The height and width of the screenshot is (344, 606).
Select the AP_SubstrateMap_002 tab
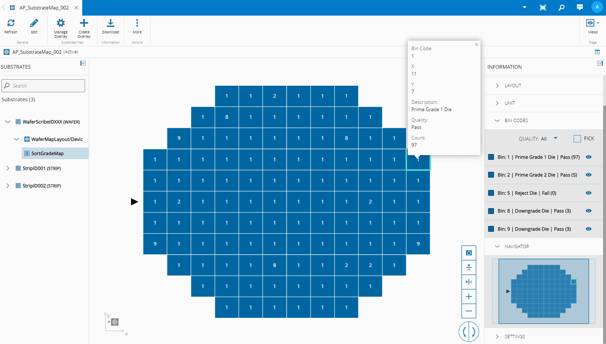coord(44,8)
